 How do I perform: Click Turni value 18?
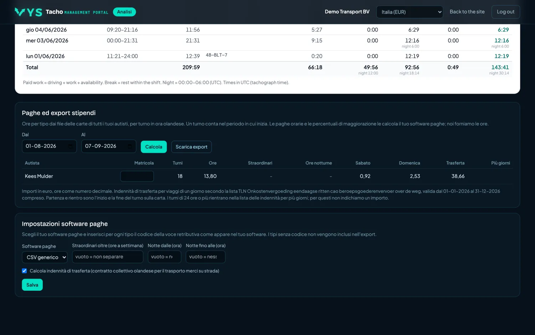(180, 176)
